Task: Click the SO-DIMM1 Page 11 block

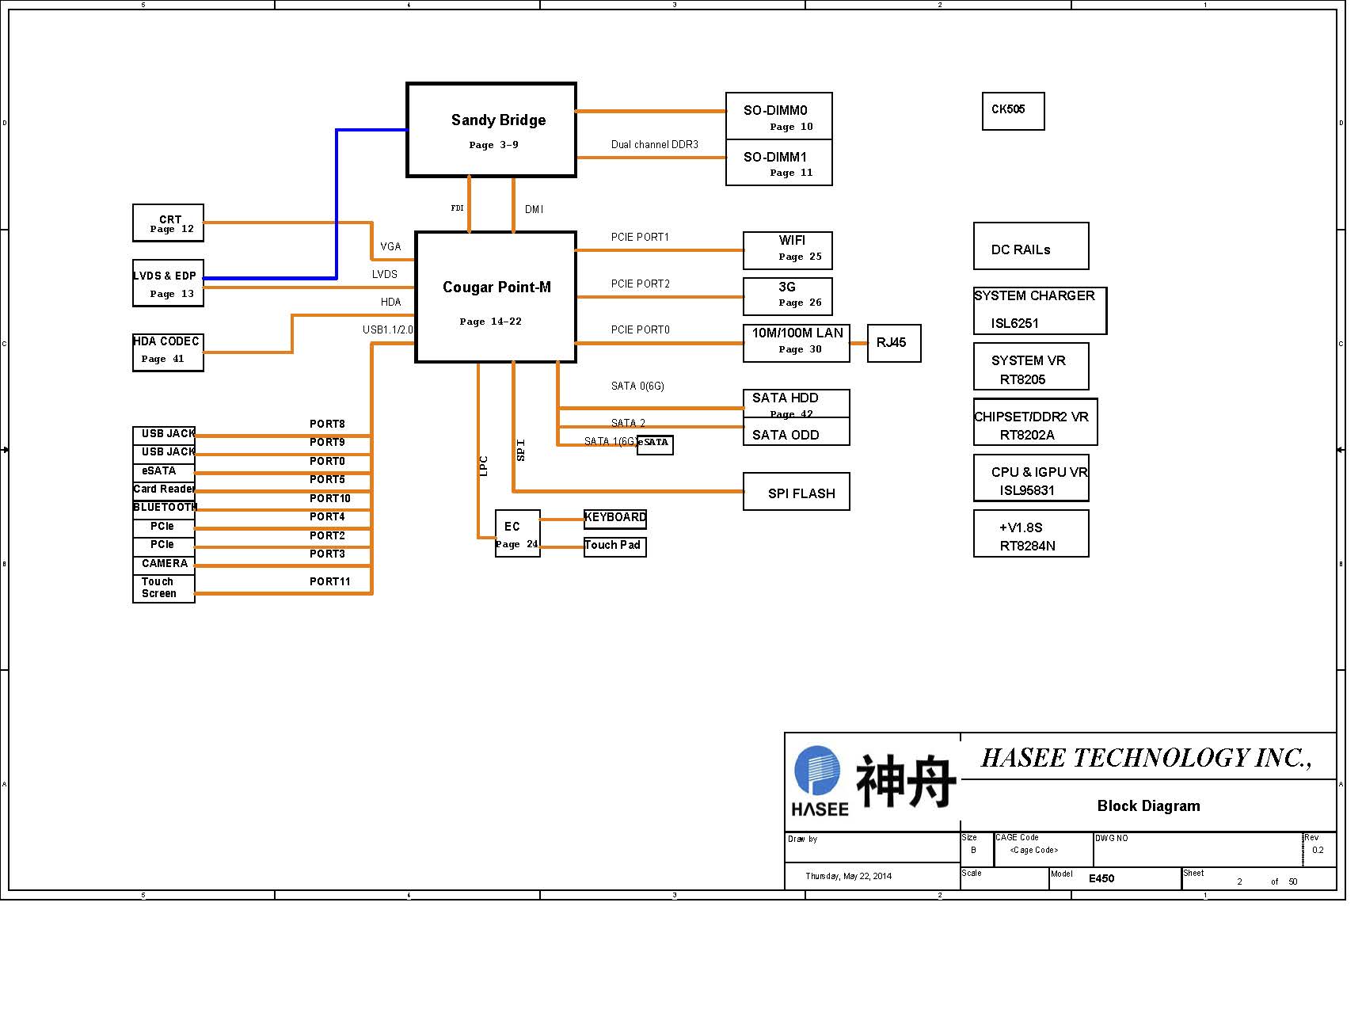Action: (x=778, y=163)
